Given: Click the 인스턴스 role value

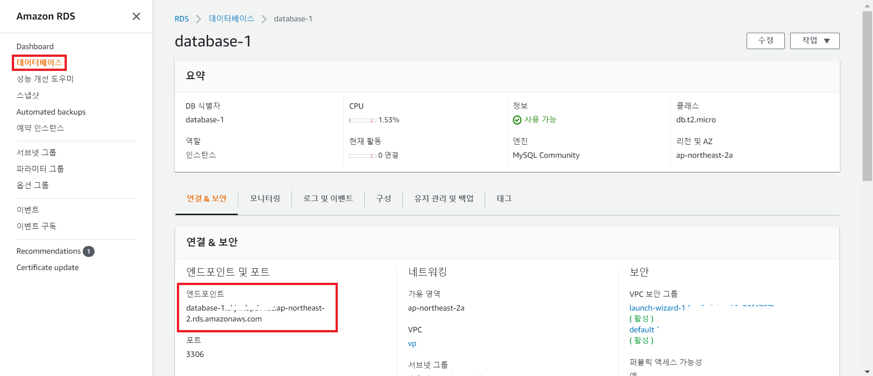Looking at the screenshot, I should pyautogui.click(x=201, y=155).
